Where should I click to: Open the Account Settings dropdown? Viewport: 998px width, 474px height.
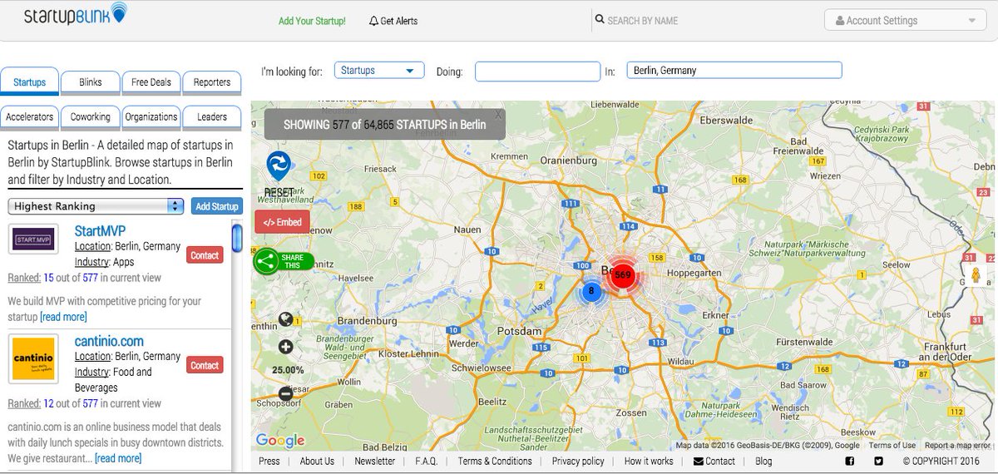[905, 20]
